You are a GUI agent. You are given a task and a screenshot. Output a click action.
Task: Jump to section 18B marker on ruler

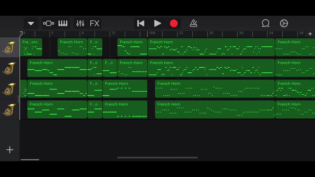[152, 33]
